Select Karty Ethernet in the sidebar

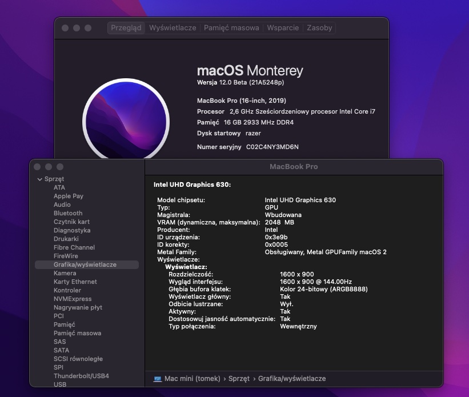click(75, 282)
